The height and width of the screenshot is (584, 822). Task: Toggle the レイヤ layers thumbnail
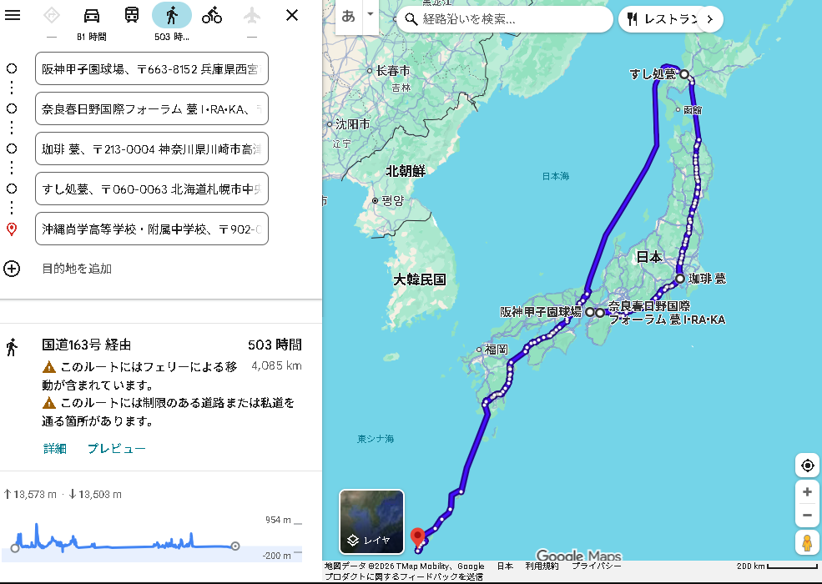pyautogui.click(x=371, y=521)
